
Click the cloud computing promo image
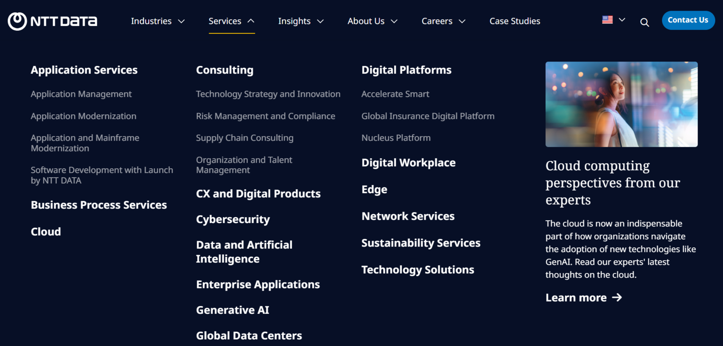pyautogui.click(x=621, y=104)
